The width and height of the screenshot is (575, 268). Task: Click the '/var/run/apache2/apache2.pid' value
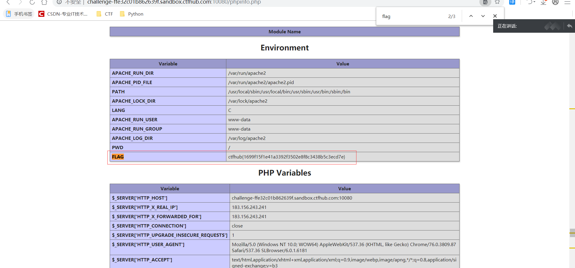[x=261, y=82]
